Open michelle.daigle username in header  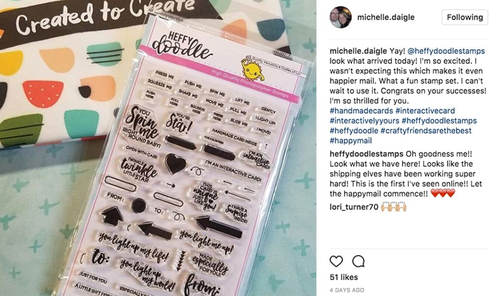tap(386, 17)
